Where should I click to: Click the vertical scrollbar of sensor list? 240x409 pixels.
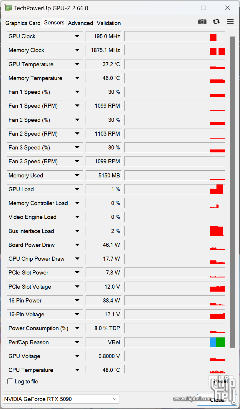tap(232, 191)
